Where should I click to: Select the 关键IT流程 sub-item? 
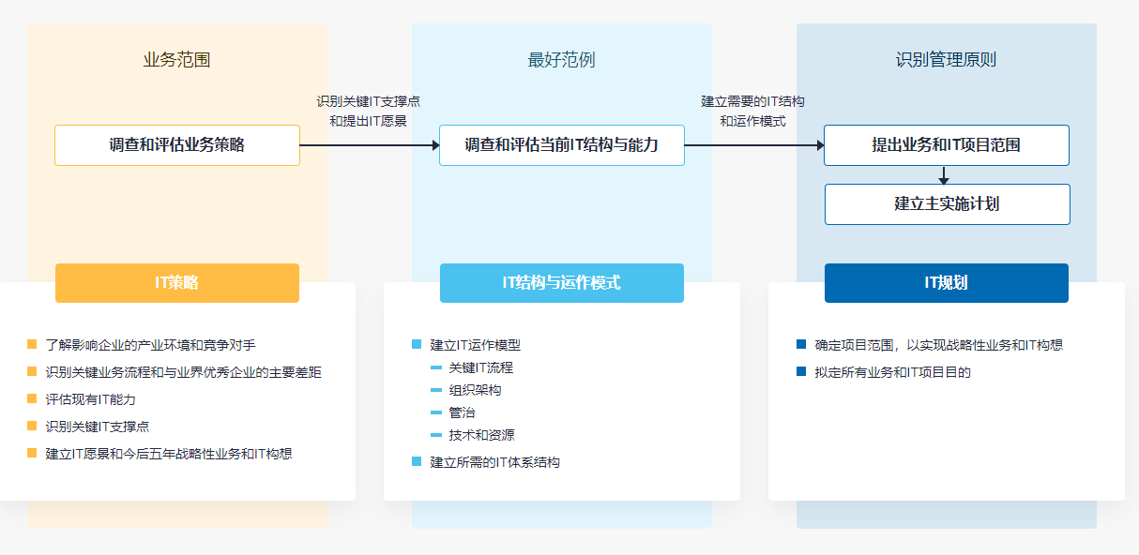pos(479,367)
